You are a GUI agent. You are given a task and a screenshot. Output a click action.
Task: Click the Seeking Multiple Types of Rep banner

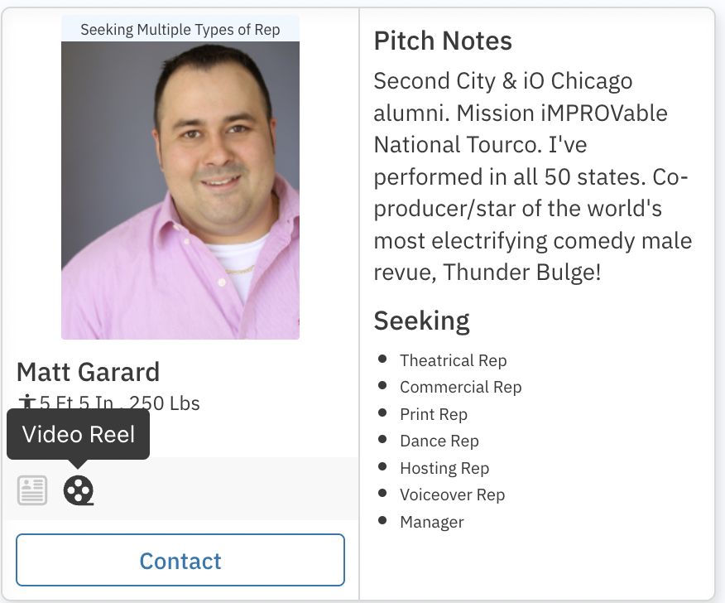(x=180, y=30)
